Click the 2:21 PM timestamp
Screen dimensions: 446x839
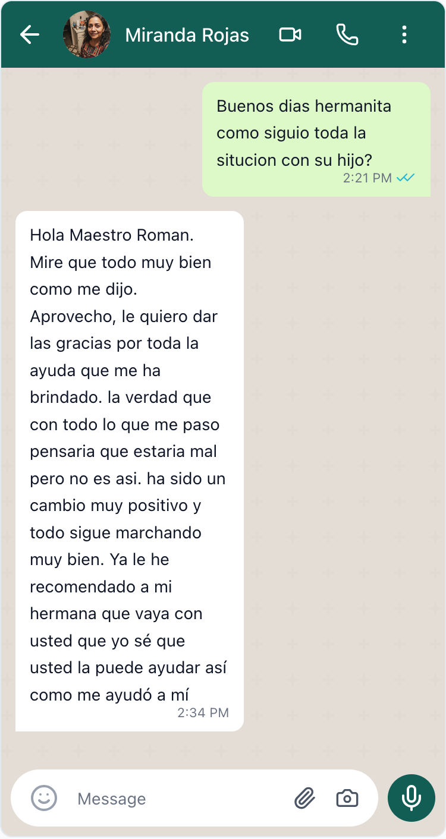coord(367,178)
